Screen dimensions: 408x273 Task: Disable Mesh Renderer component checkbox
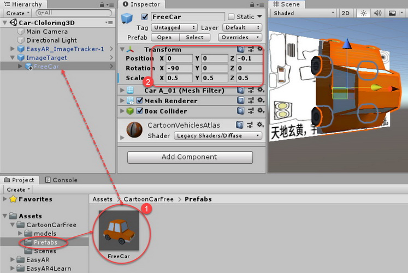pos(140,100)
